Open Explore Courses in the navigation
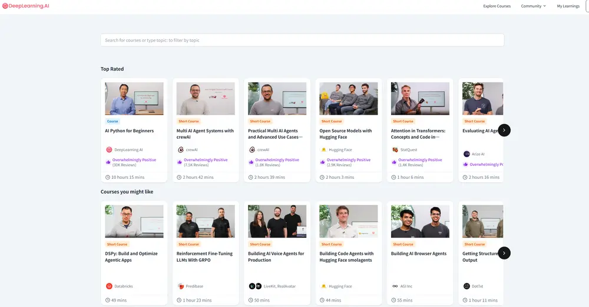The image size is (589, 307). tap(497, 6)
